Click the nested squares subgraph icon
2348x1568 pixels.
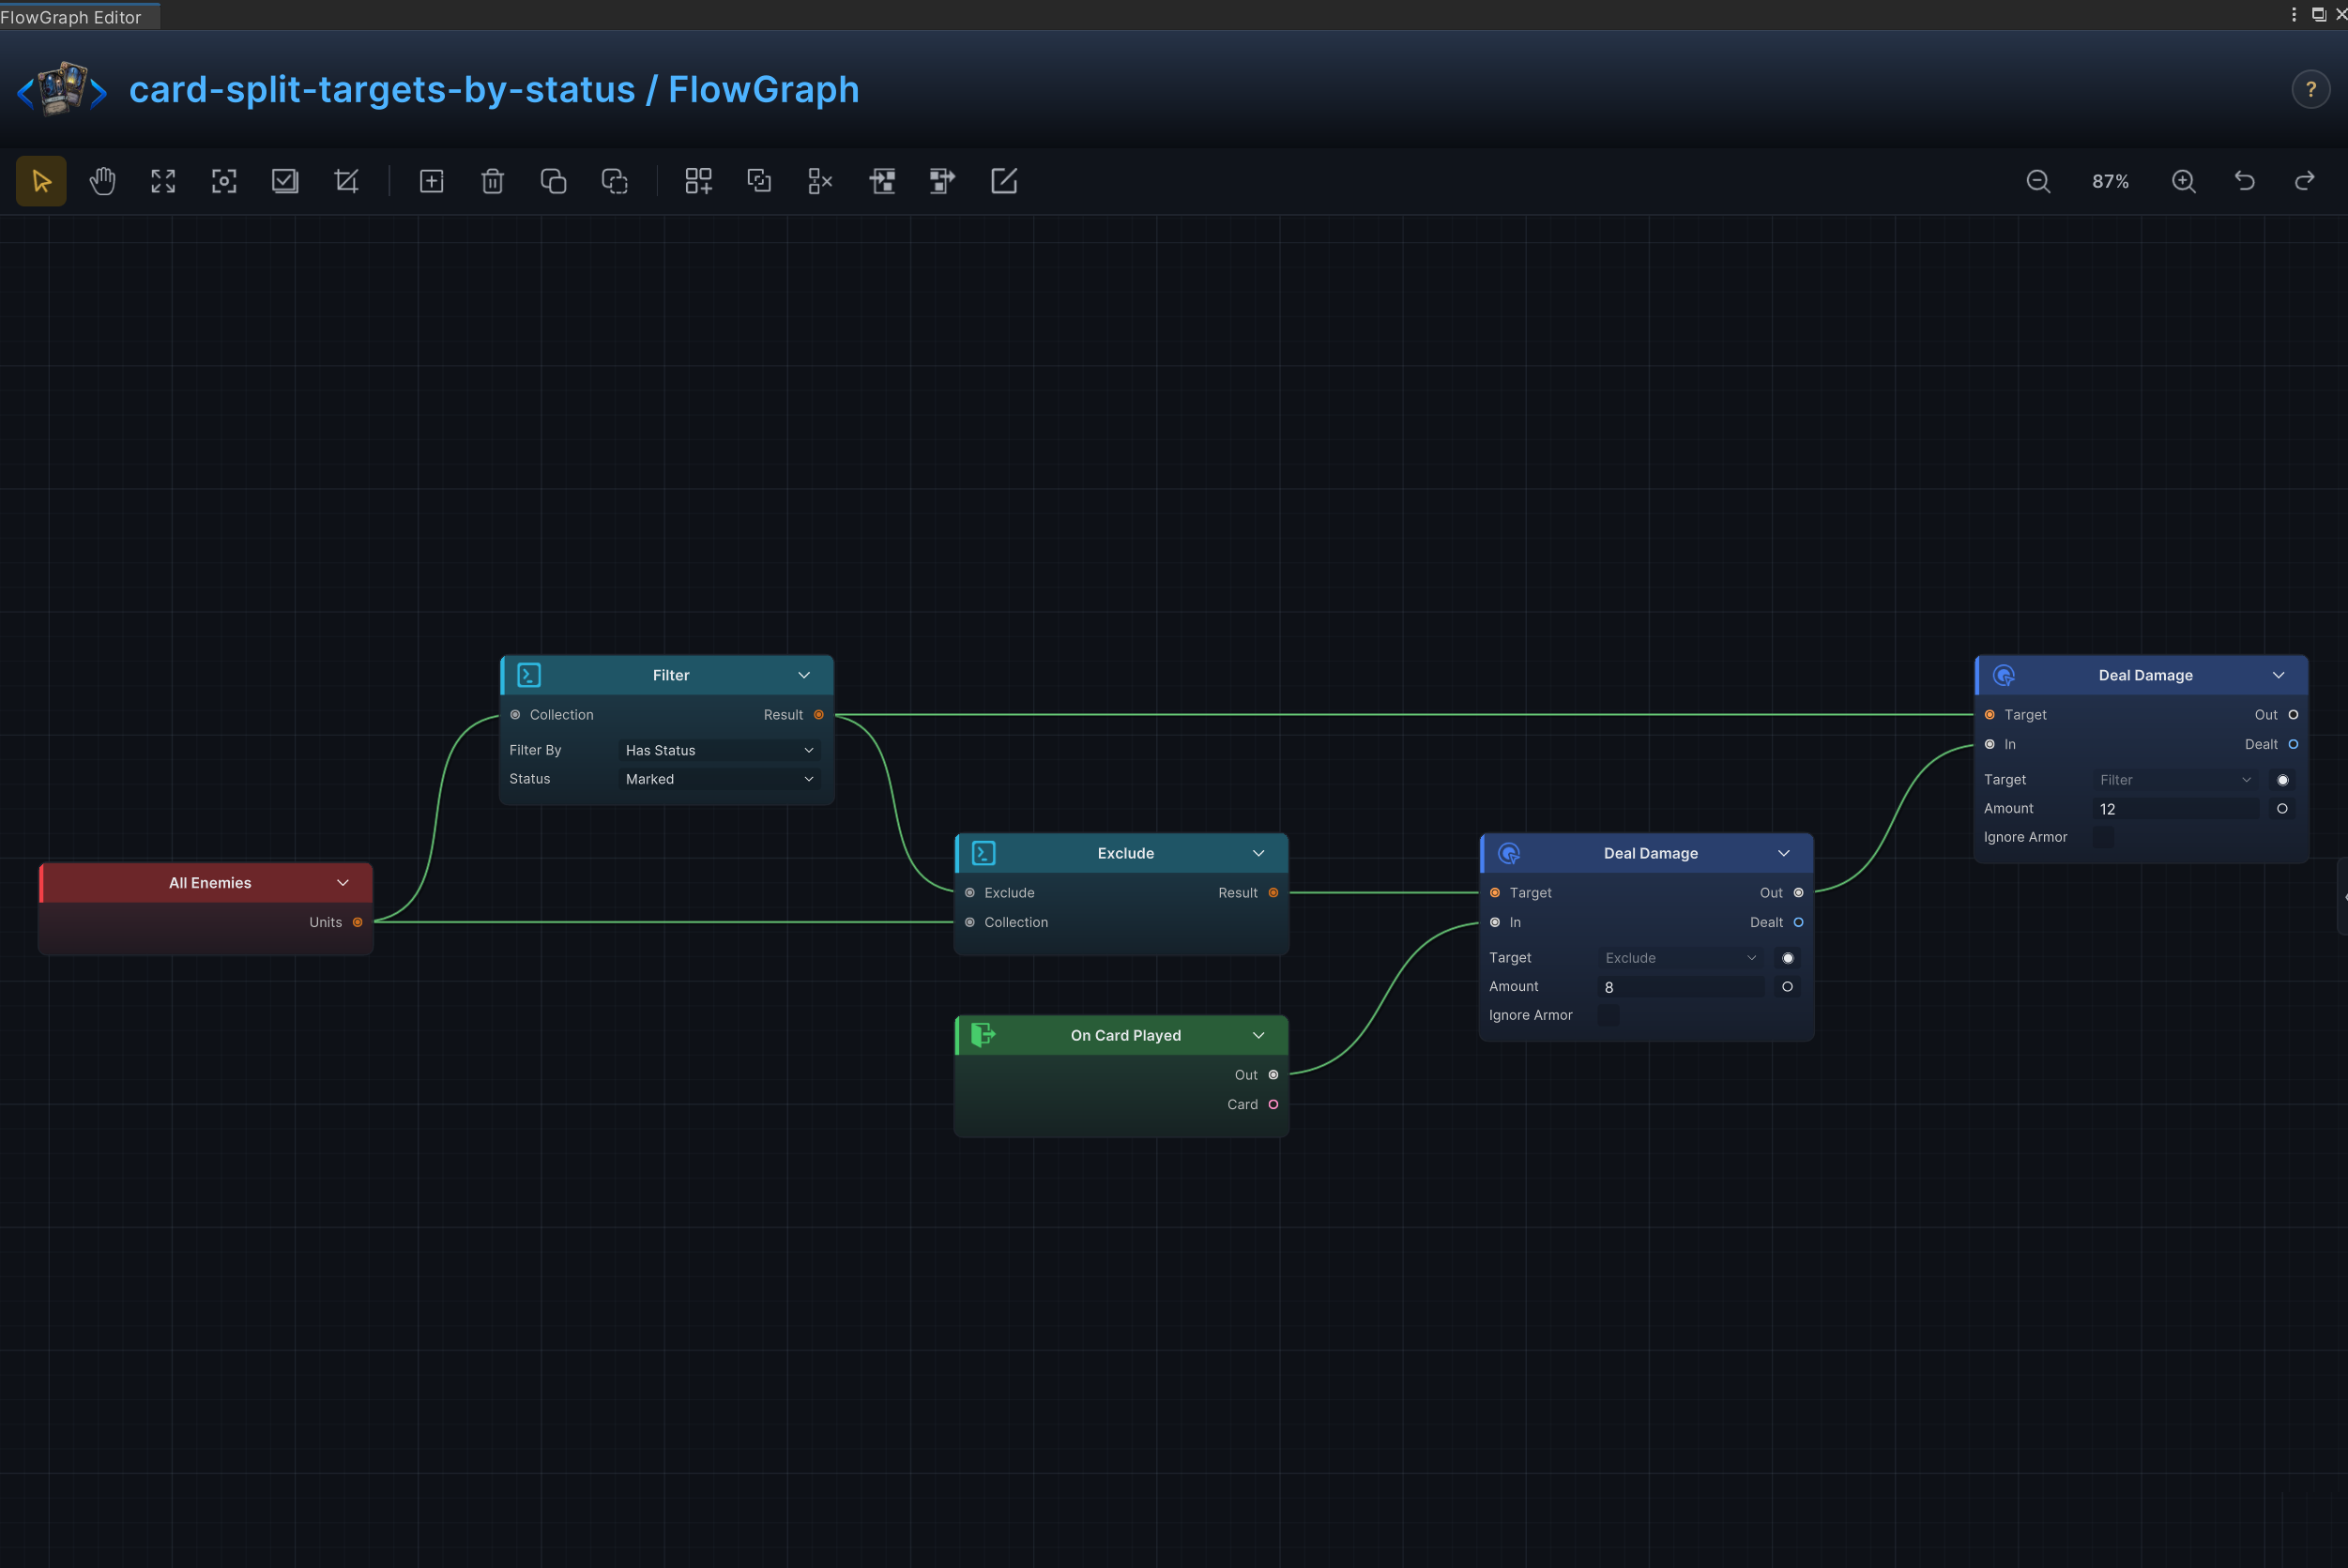point(759,181)
